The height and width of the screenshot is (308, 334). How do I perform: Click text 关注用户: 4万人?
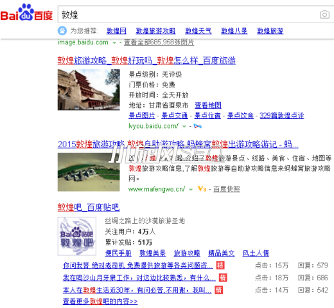(130, 231)
